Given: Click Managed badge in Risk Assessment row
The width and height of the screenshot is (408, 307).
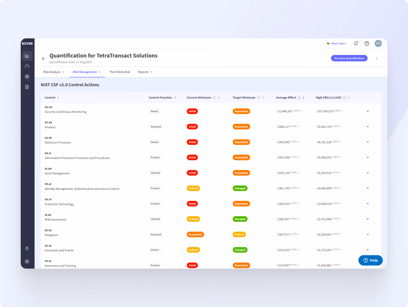Looking at the screenshot, I should point(240,219).
